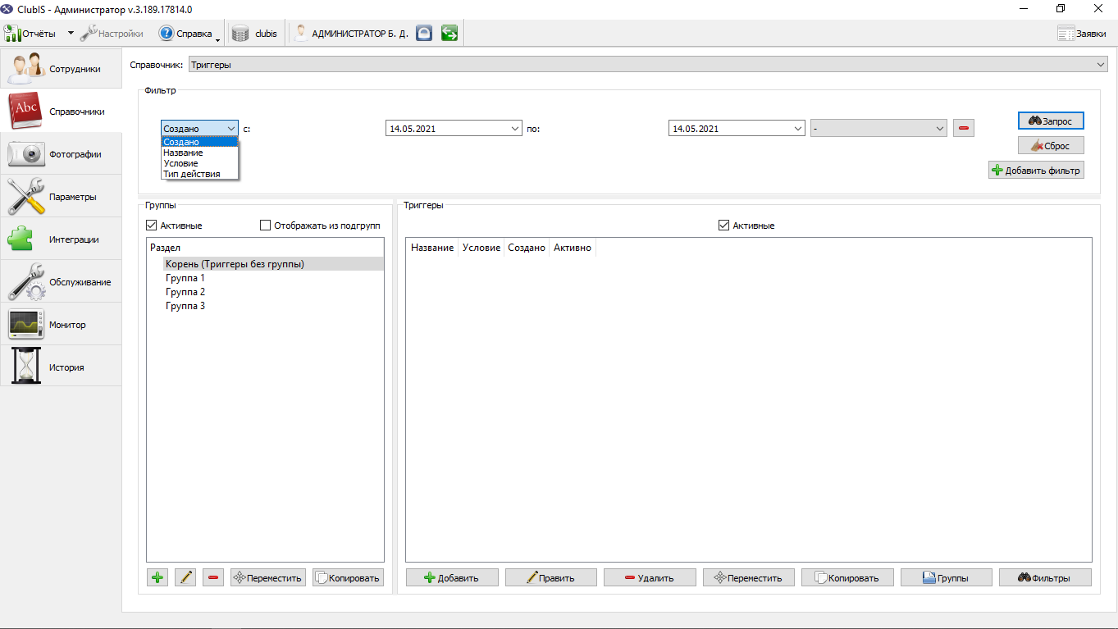1118x629 pixels.
Task: Open the Фотографии camera section
Action: coord(61,154)
